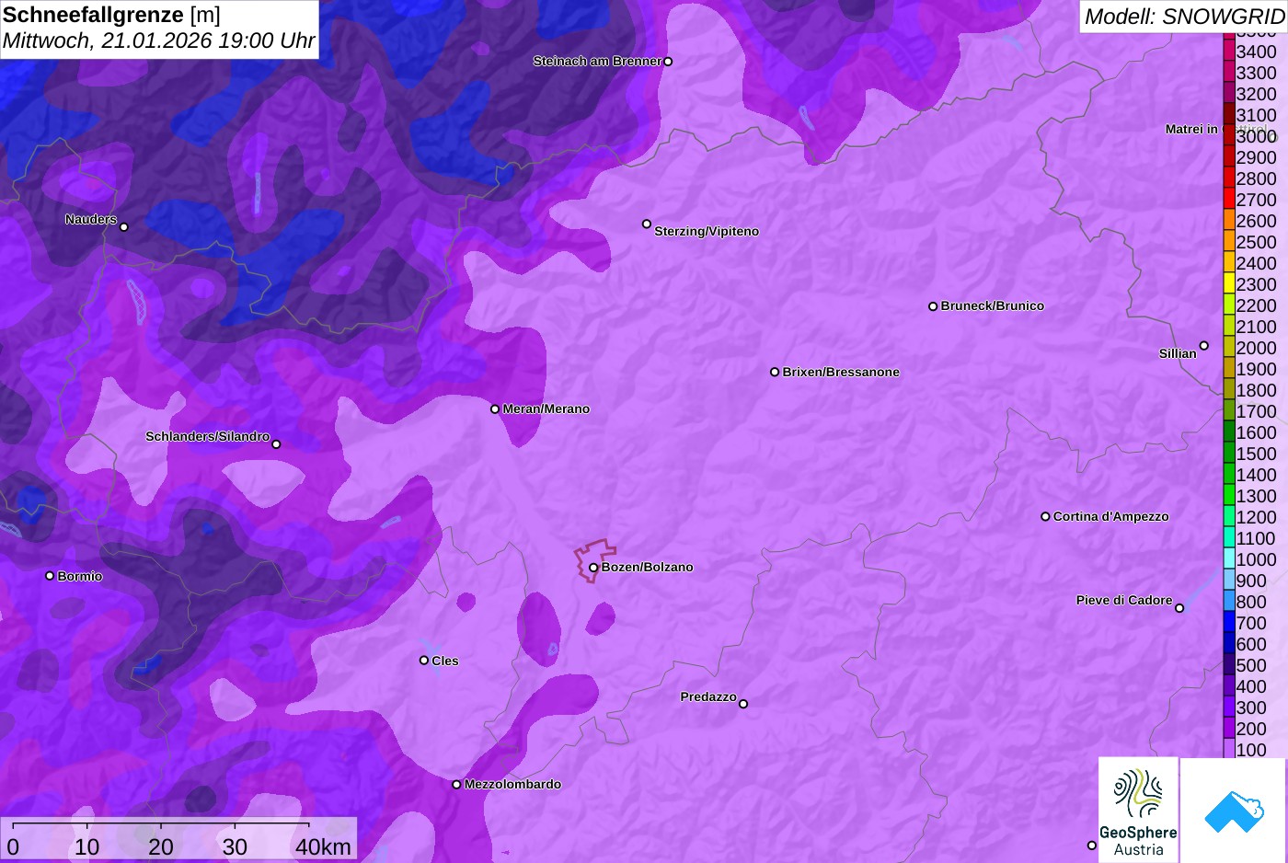1288x863 pixels.
Task: Click the legend value '500'
Action: pyautogui.click(x=1251, y=665)
